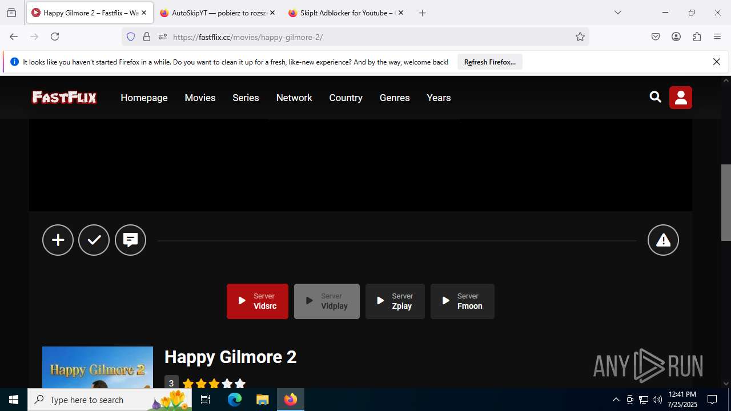Open the volume icon in system tray
731x411 pixels.
(657, 400)
